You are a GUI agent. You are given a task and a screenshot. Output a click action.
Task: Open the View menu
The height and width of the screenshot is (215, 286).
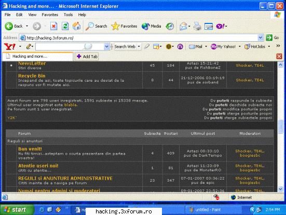[32, 15]
